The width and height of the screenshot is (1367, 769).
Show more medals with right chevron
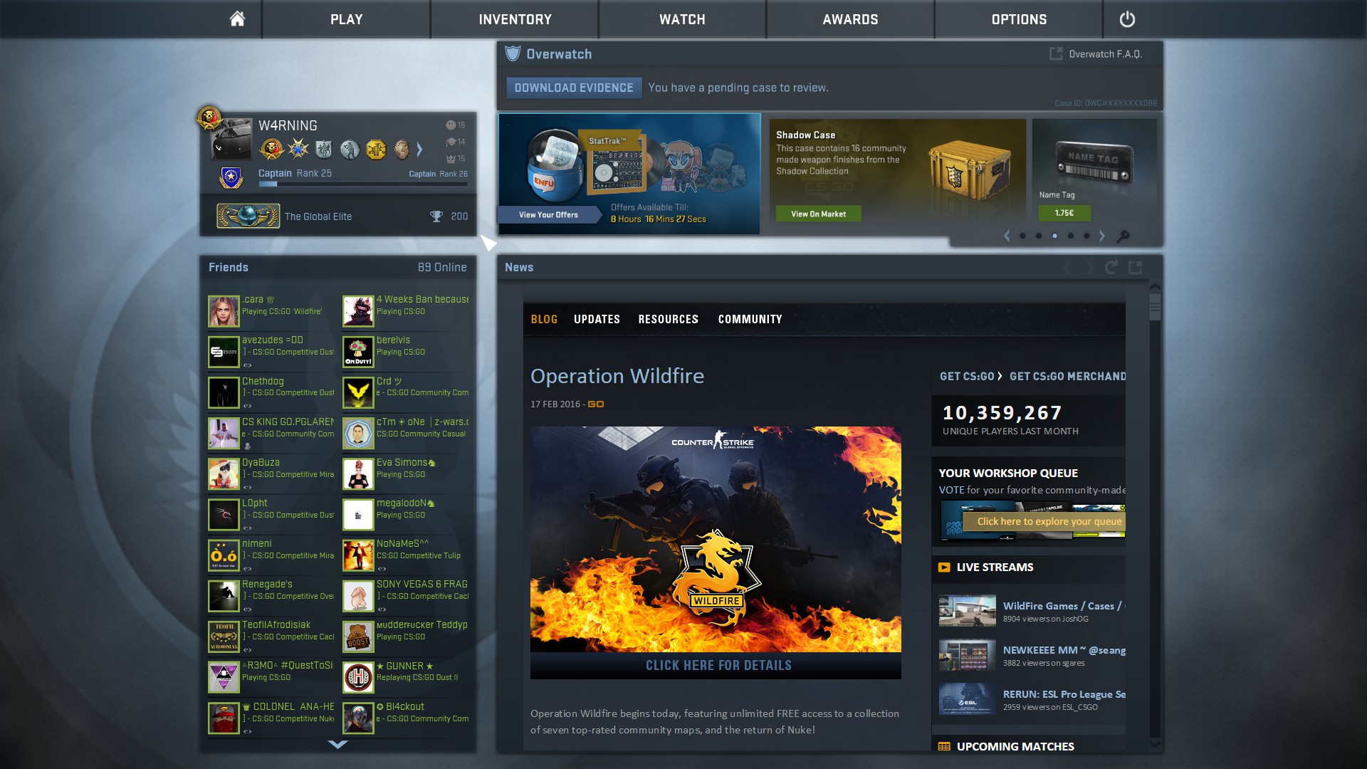point(419,150)
